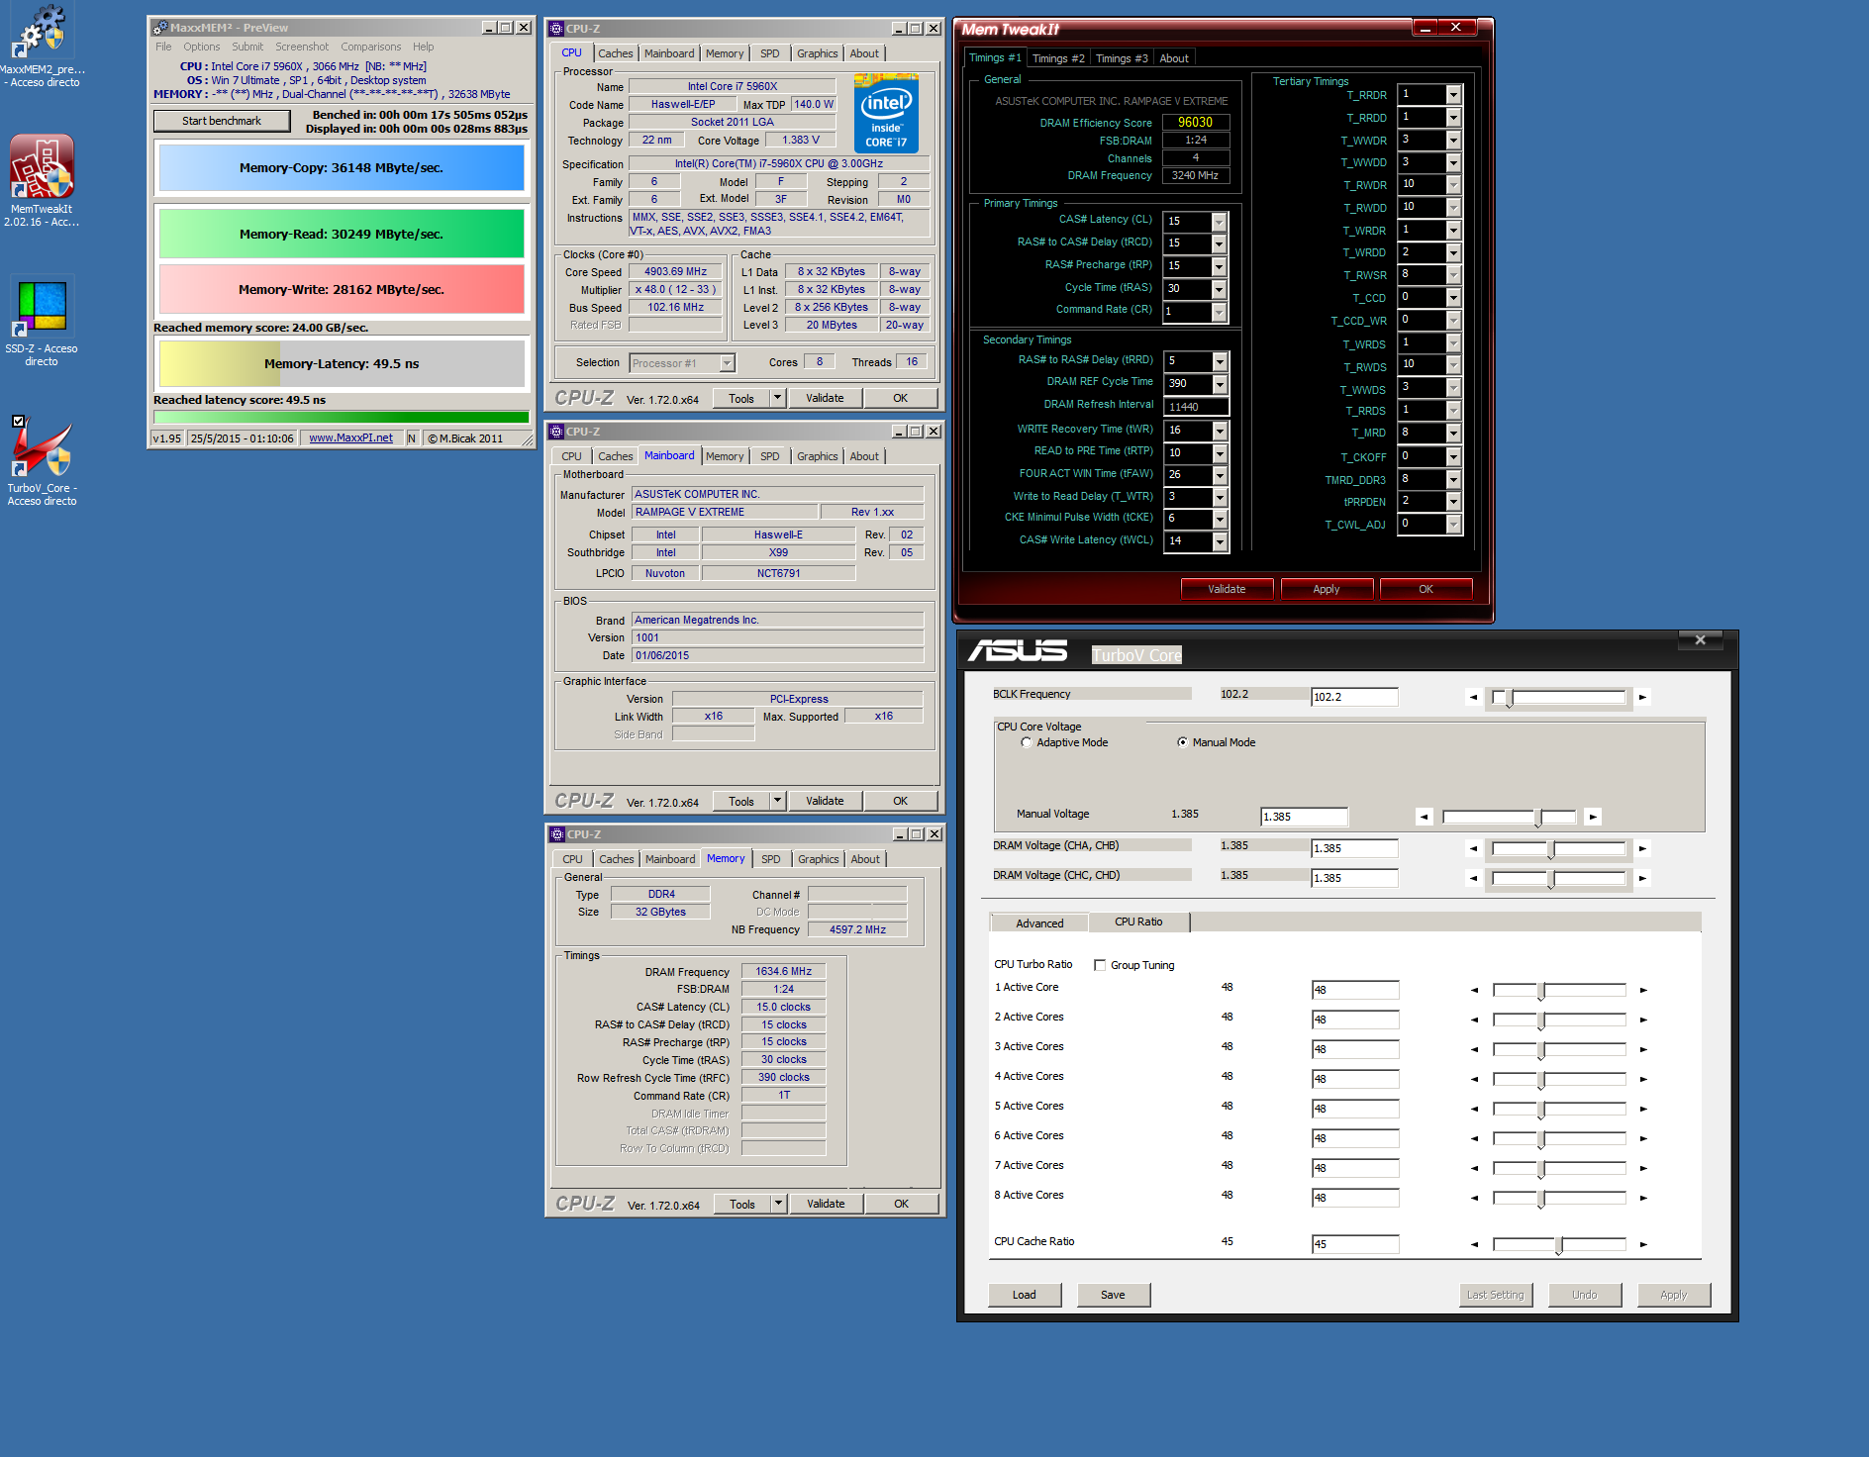Click the CPU Cache Ratio slider

(1559, 1244)
